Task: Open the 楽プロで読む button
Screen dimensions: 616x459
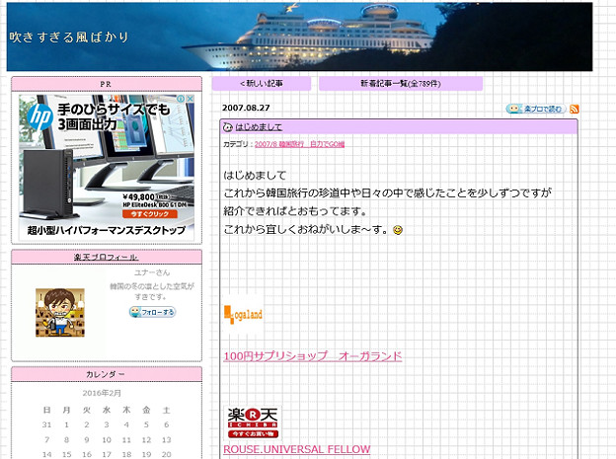Action: pos(536,109)
